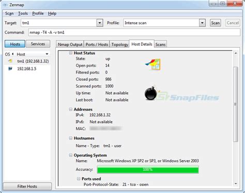Open the Profile dropdown arrow

[202, 23]
